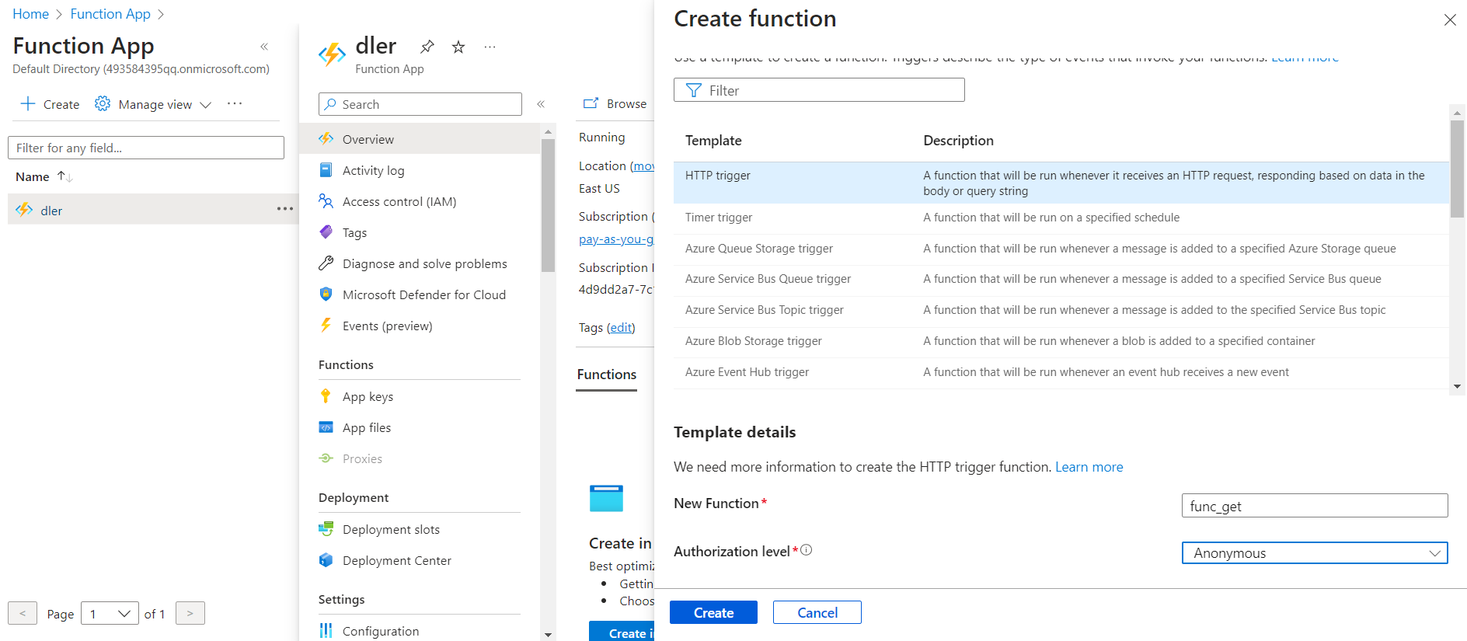Click the resource menu scrollbar thumb
Viewport: 1467px width, 641px height.
pyautogui.click(x=548, y=205)
